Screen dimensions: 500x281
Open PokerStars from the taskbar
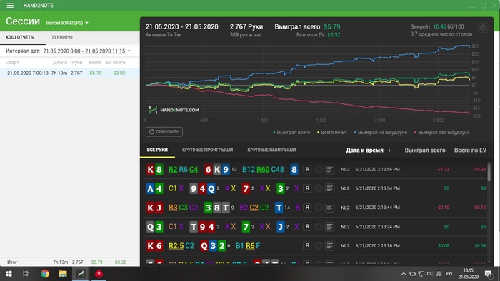click(x=99, y=274)
